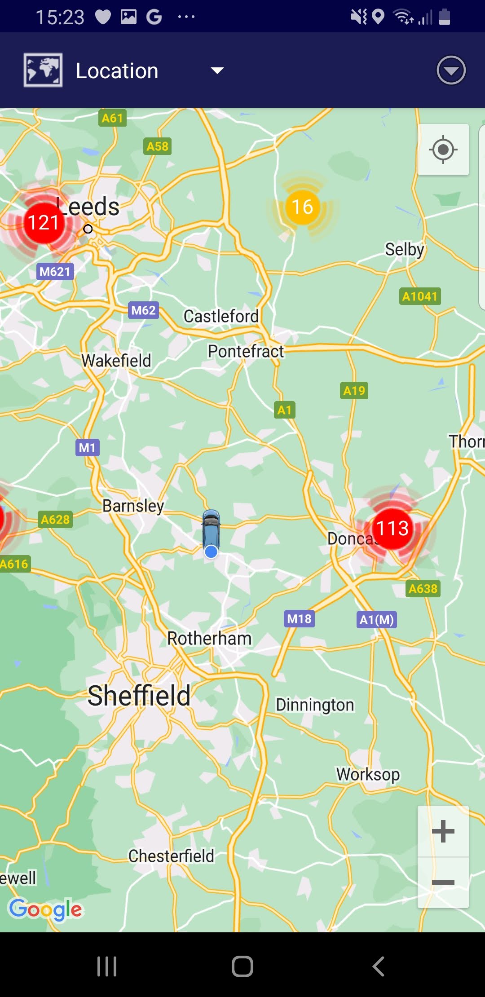Select the blue van vehicle marker
This screenshot has height=997, width=485.
point(211,533)
